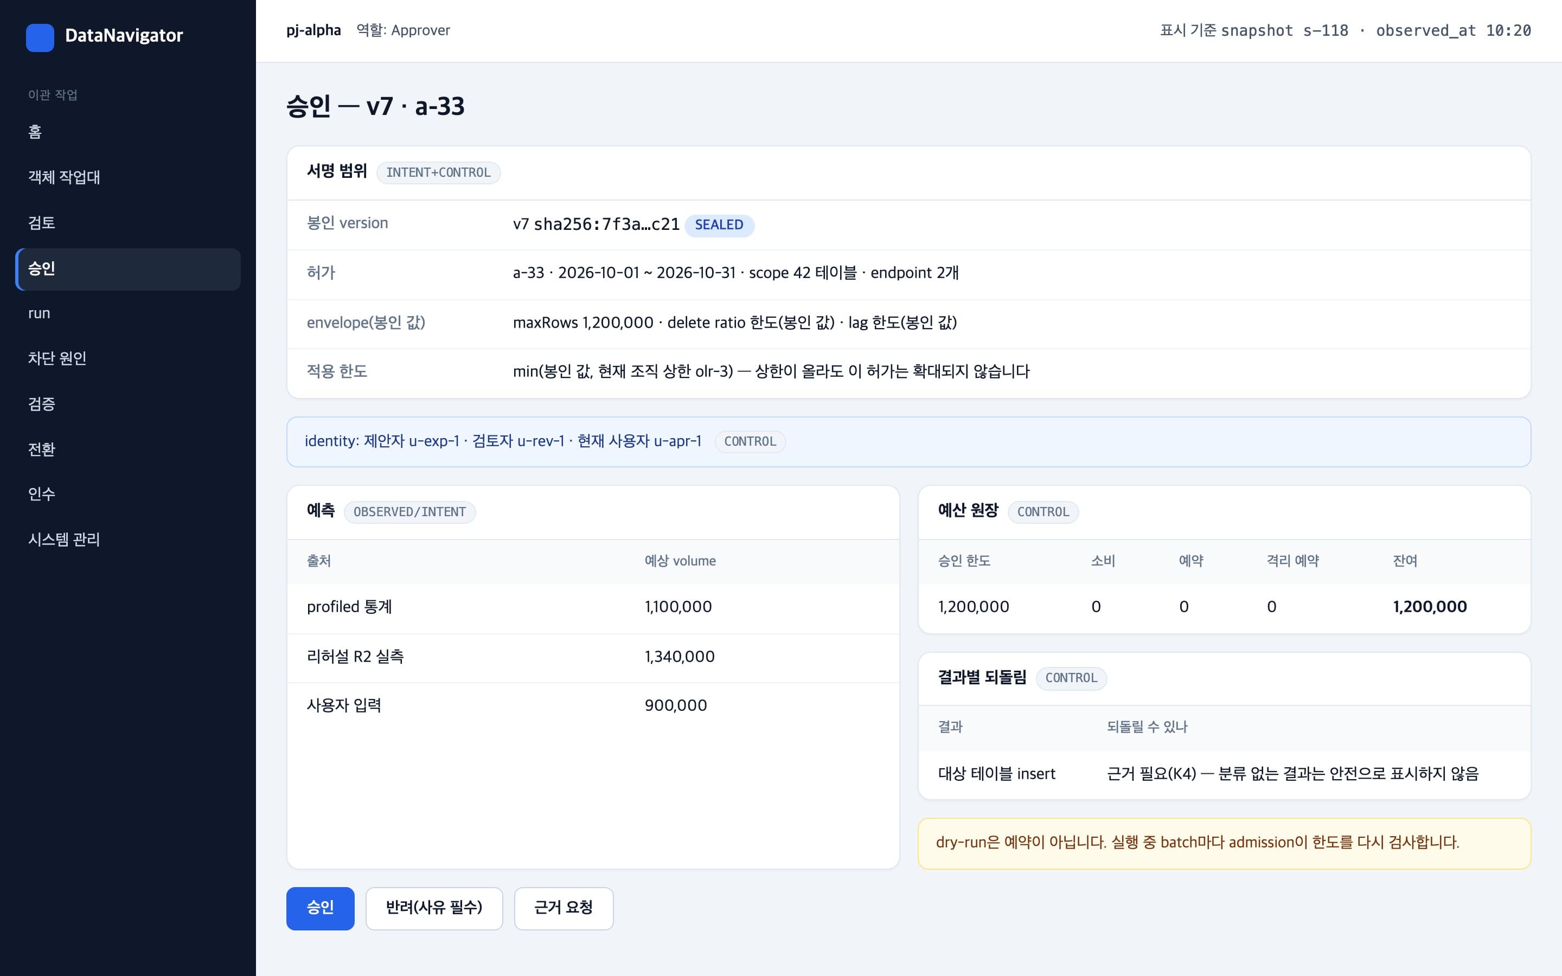Click the 근거 요청 button
The height and width of the screenshot is (976, 1562).
[564, 908]
